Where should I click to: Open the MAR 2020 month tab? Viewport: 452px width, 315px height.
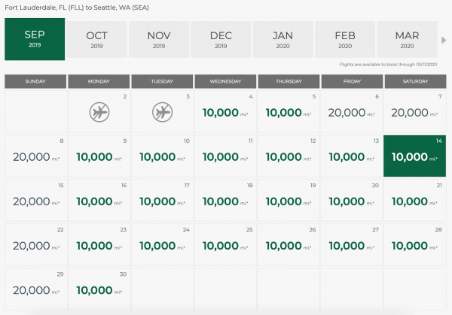(407, 40)
